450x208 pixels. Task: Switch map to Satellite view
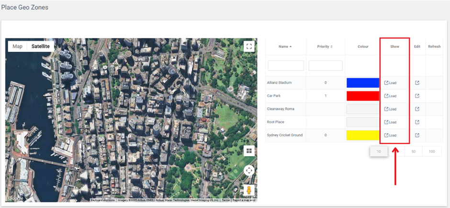click(41, 46)
